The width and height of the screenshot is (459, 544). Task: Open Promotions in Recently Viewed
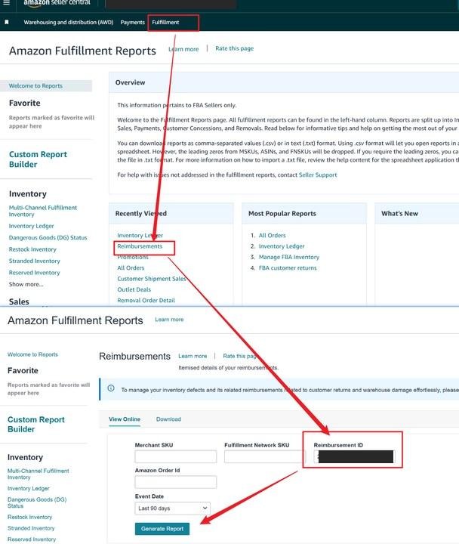click(133, 257)
